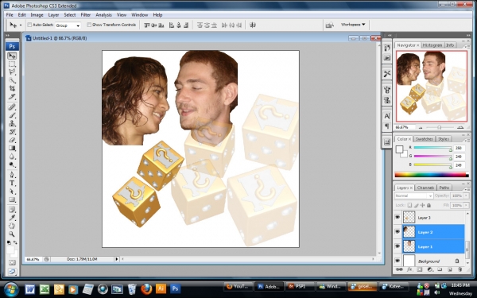This screenshot has height=298, width=477.
Task: Launch Illustrator from quick launch bar
Action: point(161,288)
